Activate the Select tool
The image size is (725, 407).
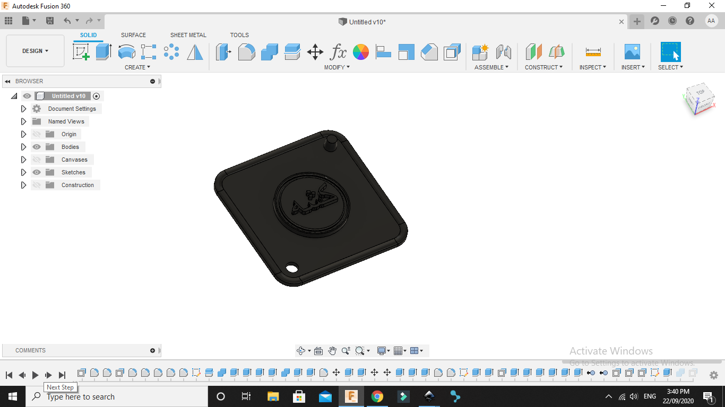coord(671,52)
